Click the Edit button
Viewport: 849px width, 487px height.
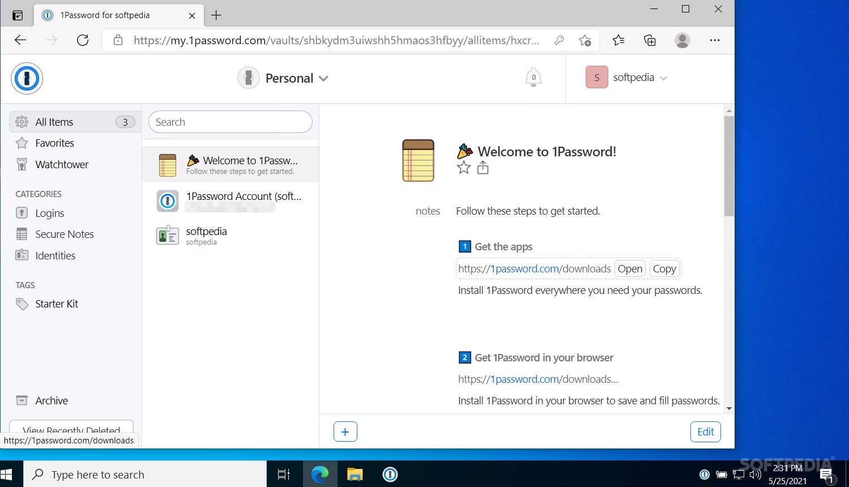tap(706, 432)
